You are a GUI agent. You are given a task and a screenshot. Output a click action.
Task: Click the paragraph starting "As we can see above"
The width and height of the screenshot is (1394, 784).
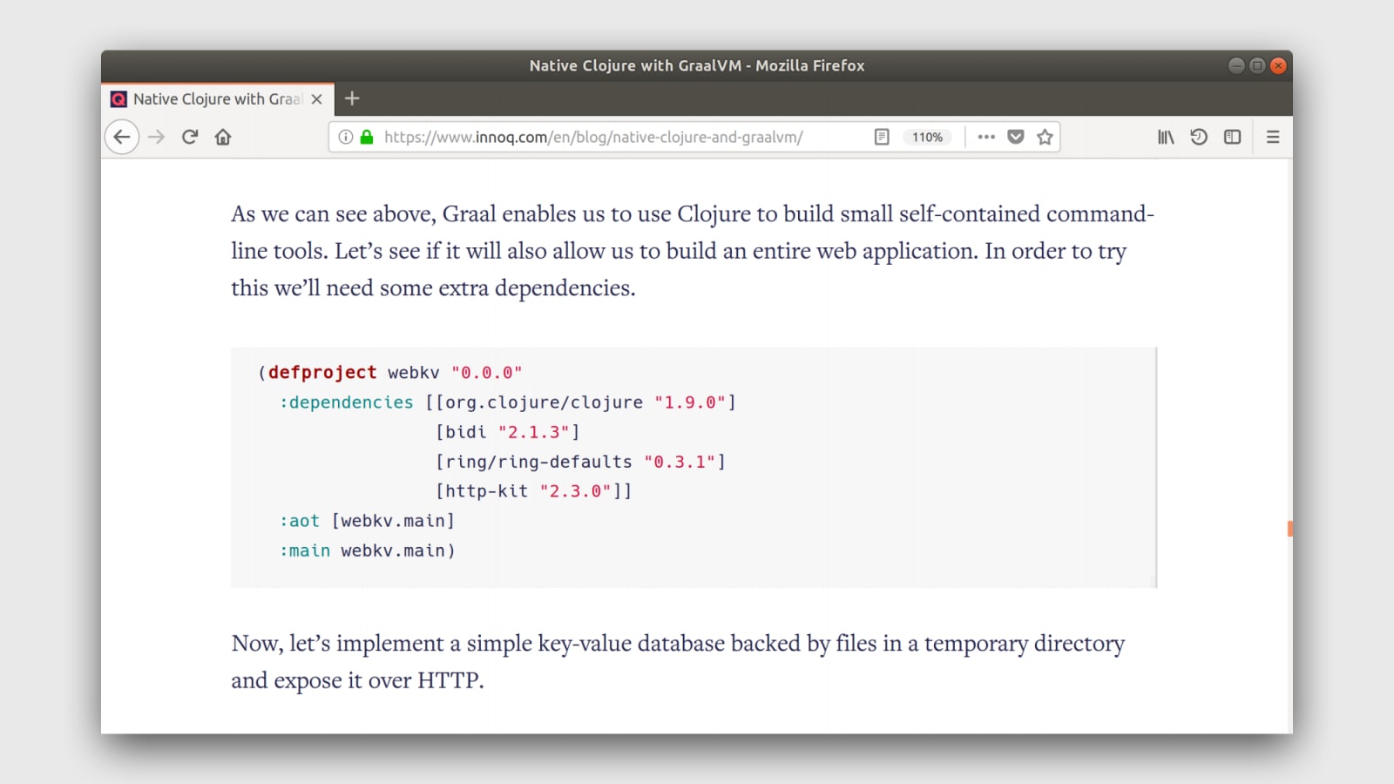[x=693, y=251]
